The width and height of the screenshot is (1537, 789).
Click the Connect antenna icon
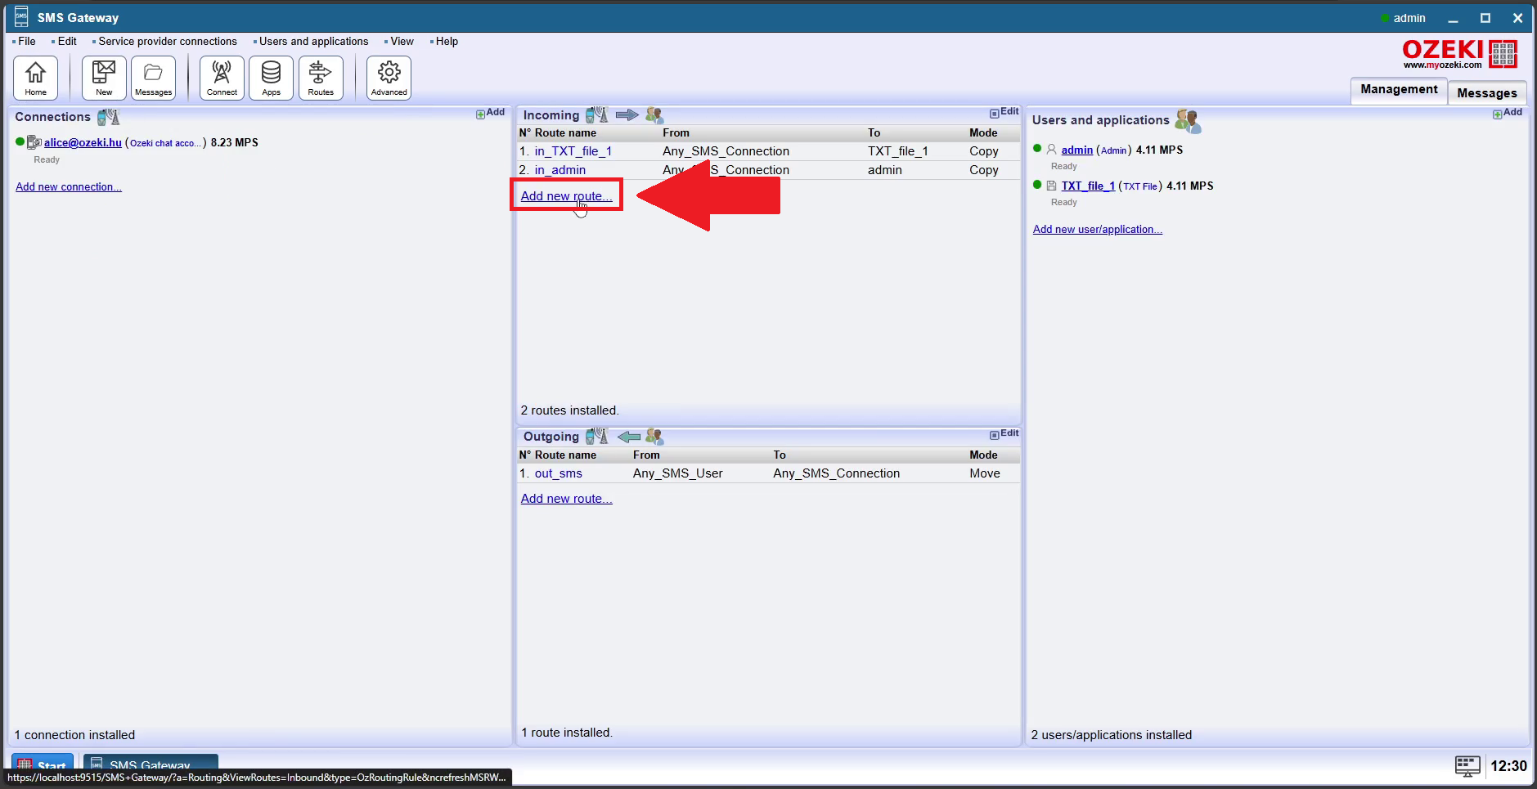coord(222,78)
